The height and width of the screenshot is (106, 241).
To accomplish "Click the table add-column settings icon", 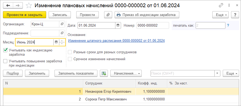I will [104, 73].
